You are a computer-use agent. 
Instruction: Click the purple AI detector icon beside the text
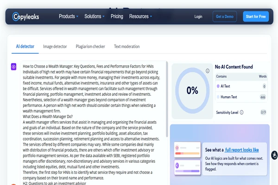(x=13, y=67)
